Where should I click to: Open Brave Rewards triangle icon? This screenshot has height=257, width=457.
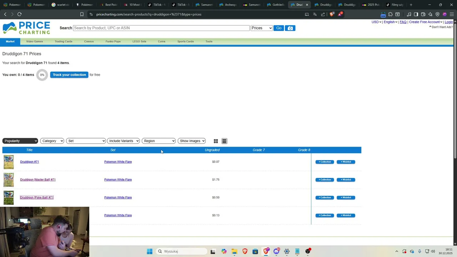pos(340,14)
